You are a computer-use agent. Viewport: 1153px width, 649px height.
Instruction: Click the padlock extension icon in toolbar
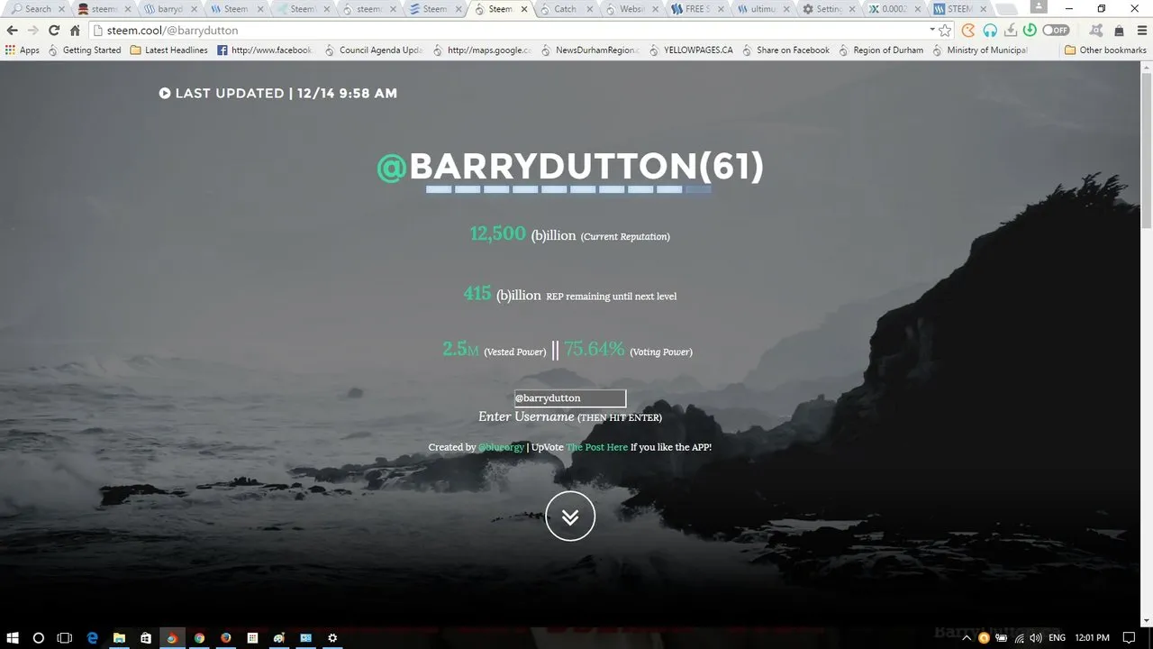[x=1119, y=30]
